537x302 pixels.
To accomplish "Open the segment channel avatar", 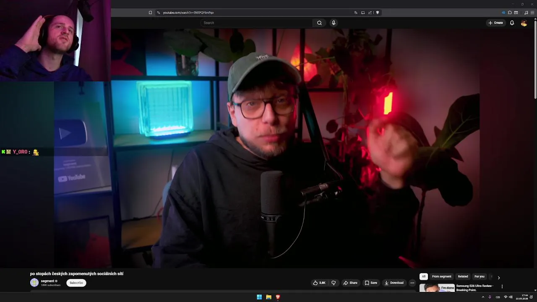I will pyautogui.click(x=34, y=283).
